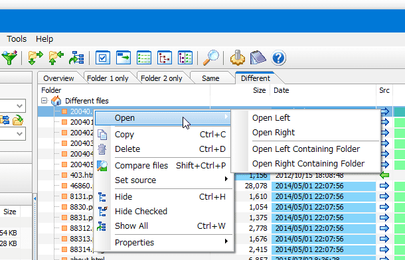The image size is (405, 260).
Task: Switch to the Same tab
Action: [x=210, y=78]
